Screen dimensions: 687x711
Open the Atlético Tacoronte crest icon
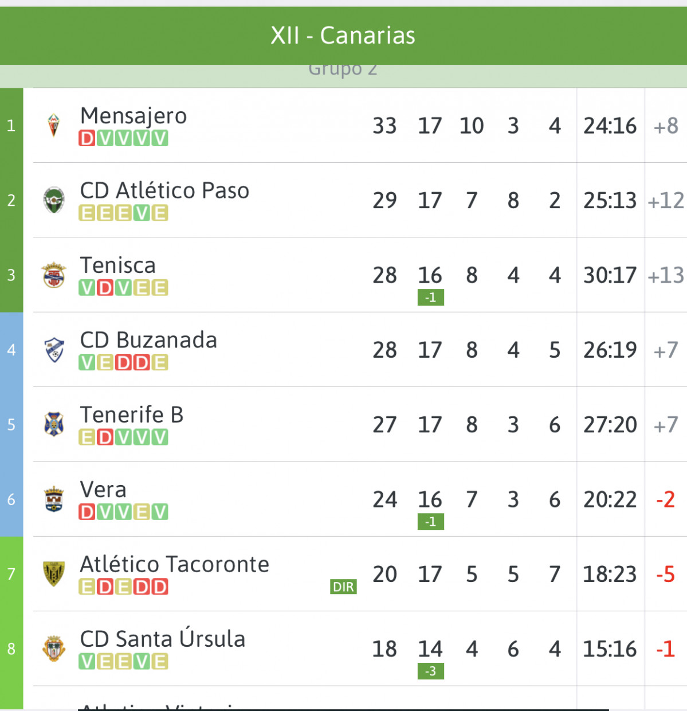point(54,574)
